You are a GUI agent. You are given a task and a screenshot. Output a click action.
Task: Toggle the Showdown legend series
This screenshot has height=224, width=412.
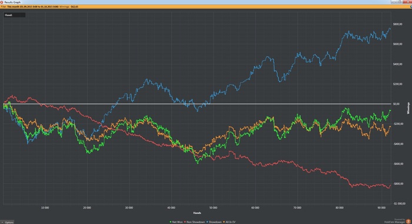(x=214, y=222)
